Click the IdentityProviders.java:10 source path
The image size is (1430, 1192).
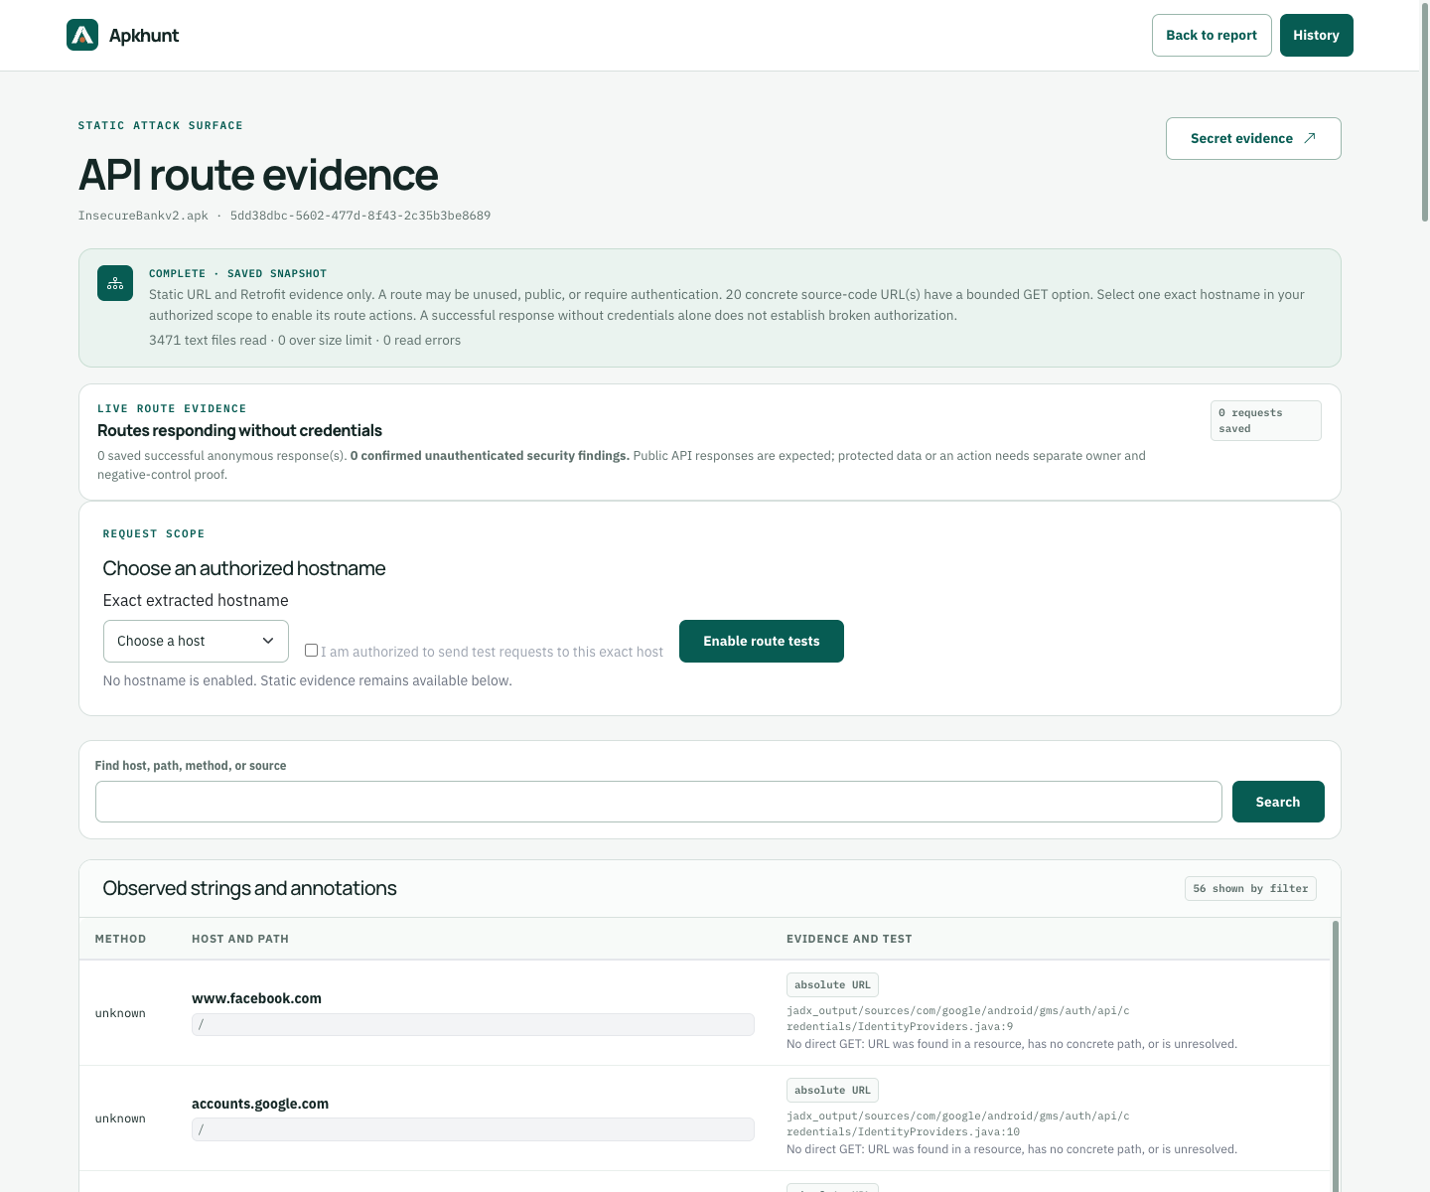click(958, 1123)
